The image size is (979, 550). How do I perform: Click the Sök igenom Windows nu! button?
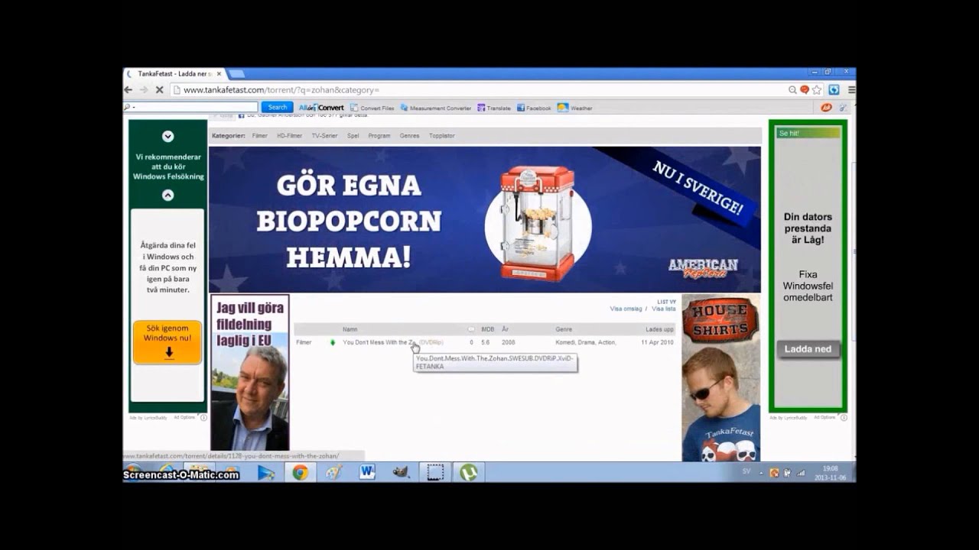168,342
